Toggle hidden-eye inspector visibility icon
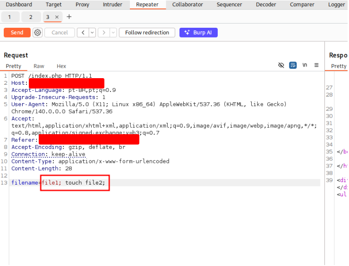The width and height of the screenshot is (349, 266). click(281, 65)
